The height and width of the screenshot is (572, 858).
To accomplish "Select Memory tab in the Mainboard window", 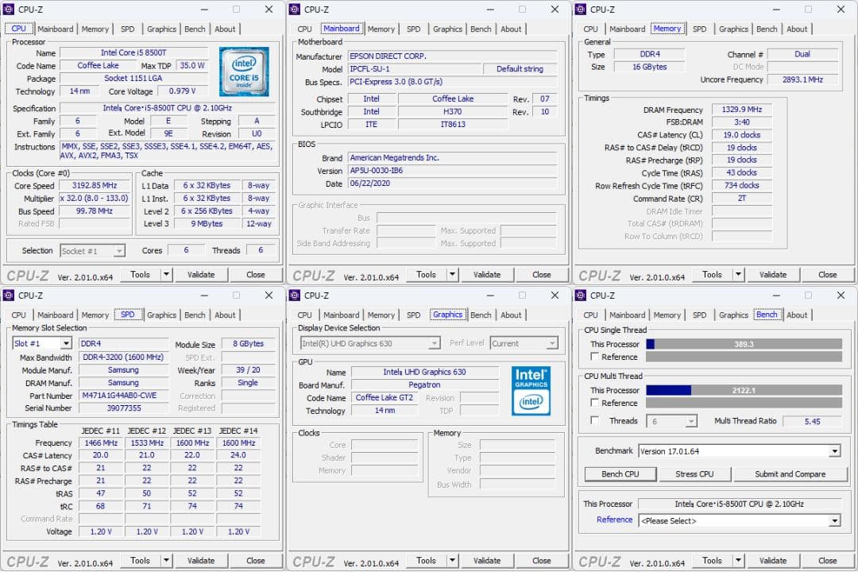I will coord(381,29).
